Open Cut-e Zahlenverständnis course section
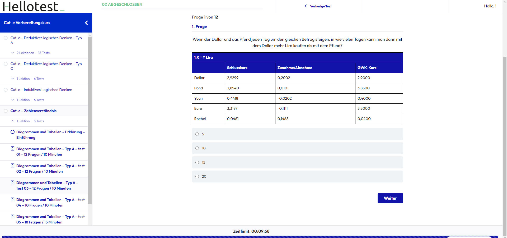Screen dimensions: 507x238 tap(34, 111)
